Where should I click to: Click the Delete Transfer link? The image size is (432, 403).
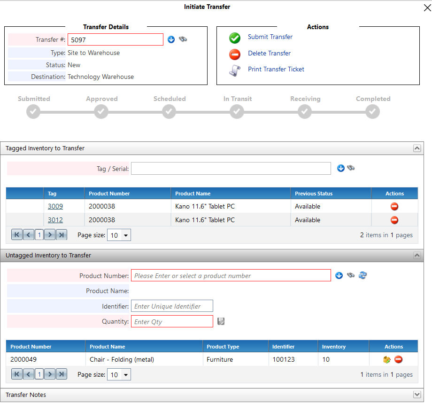[x=269, y=53]
